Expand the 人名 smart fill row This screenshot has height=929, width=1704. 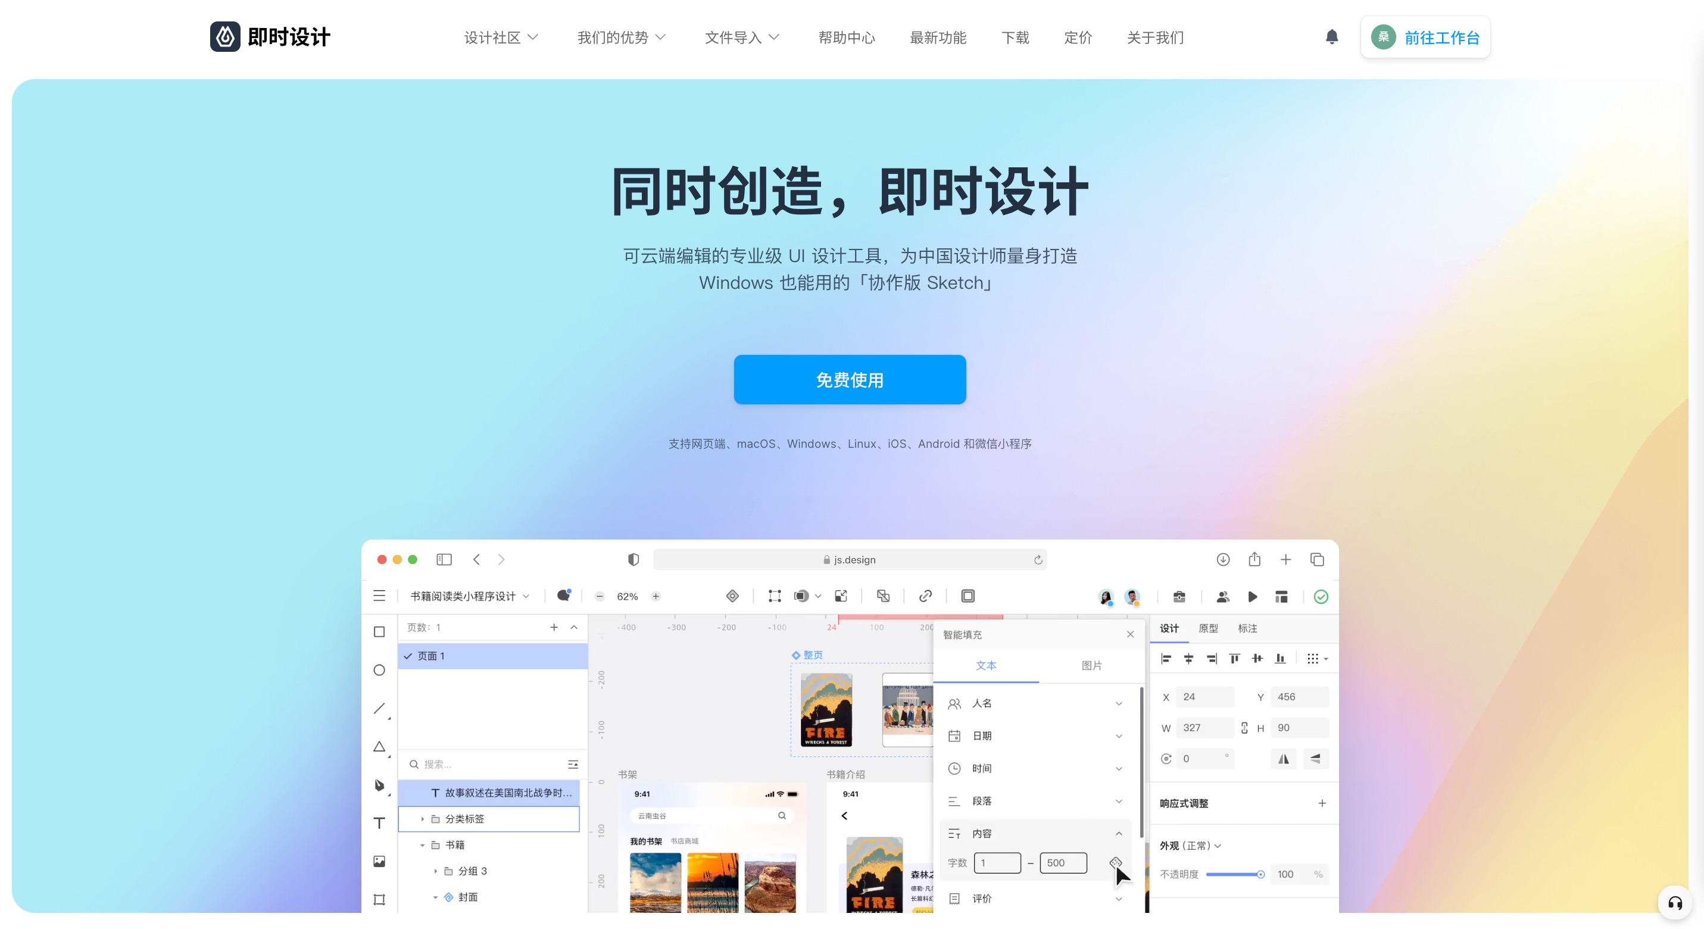coord(1035,703)
